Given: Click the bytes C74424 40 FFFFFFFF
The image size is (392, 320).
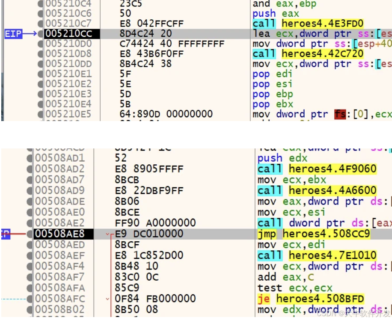Looking at the screenshot, I should (172, 44).
